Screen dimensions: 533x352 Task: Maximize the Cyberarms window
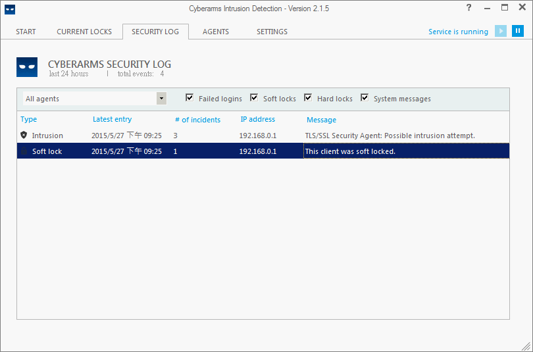tap(505, 7)
